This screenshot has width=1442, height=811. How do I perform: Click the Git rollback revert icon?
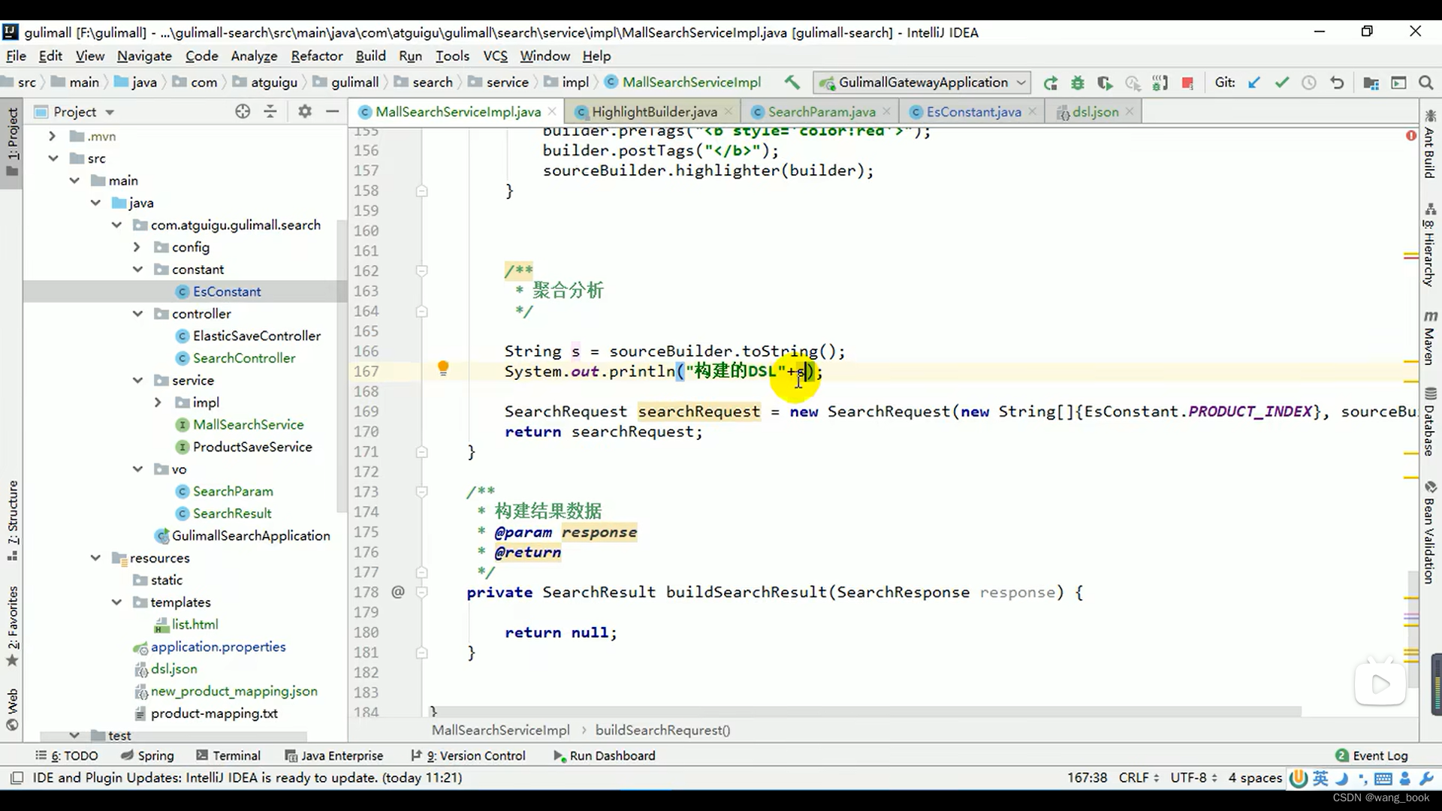coord(1337,83)
